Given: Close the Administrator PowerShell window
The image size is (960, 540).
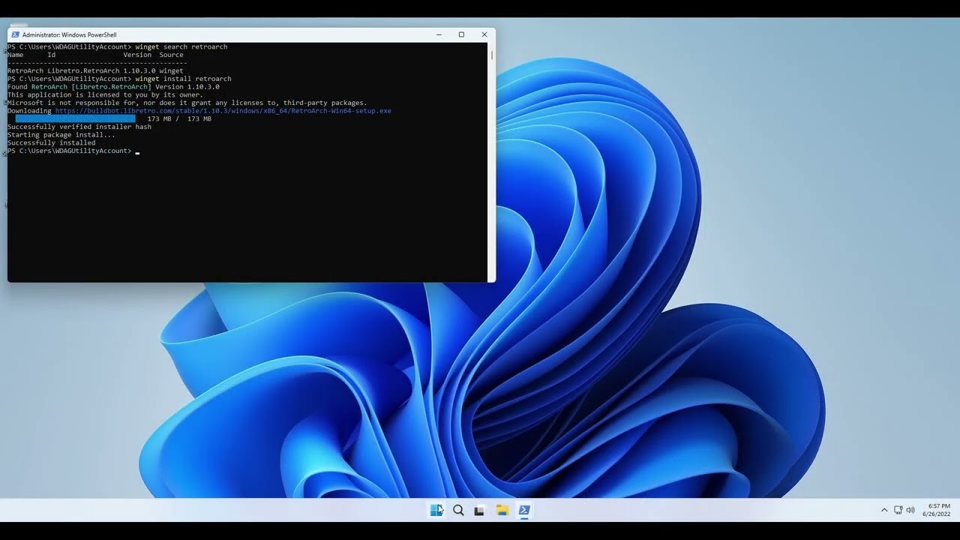Looking at the screenshot, I should point(484,34).
